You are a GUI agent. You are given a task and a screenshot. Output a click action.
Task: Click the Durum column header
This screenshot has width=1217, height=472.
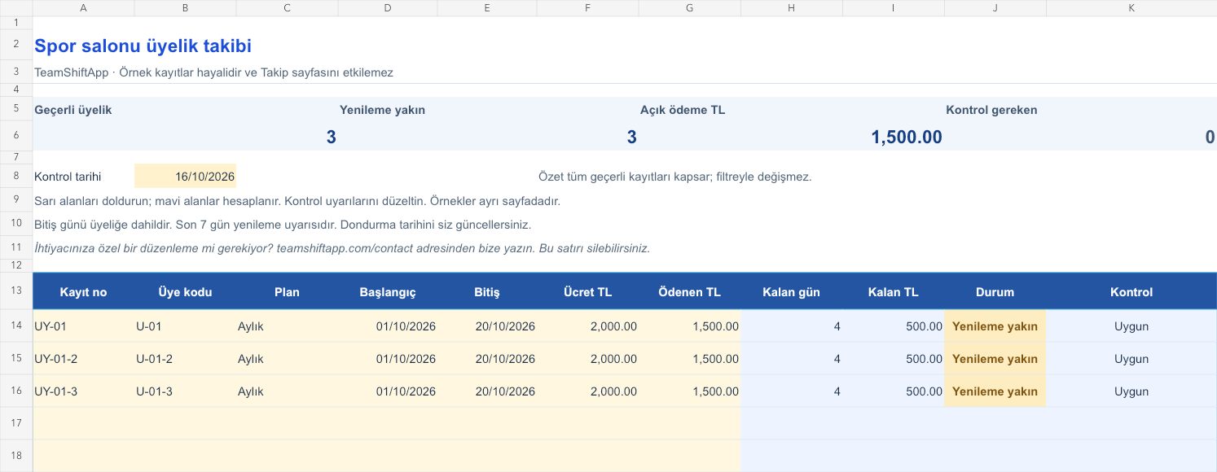click(x=995, y=292)
